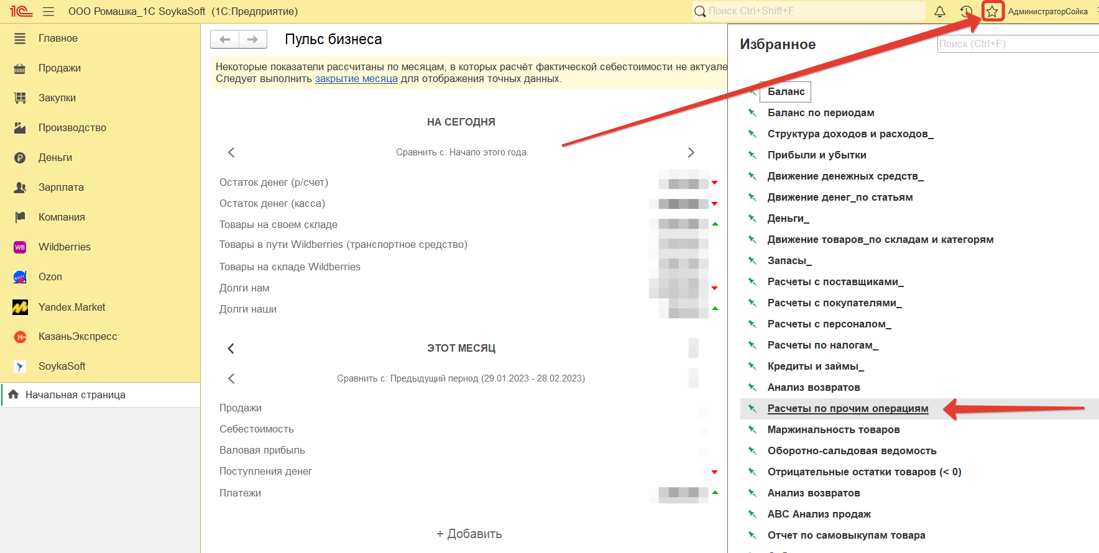Click the Favorites panel search field
The width and height of the screenshot is (1099, 553).
click(1018, 43)
